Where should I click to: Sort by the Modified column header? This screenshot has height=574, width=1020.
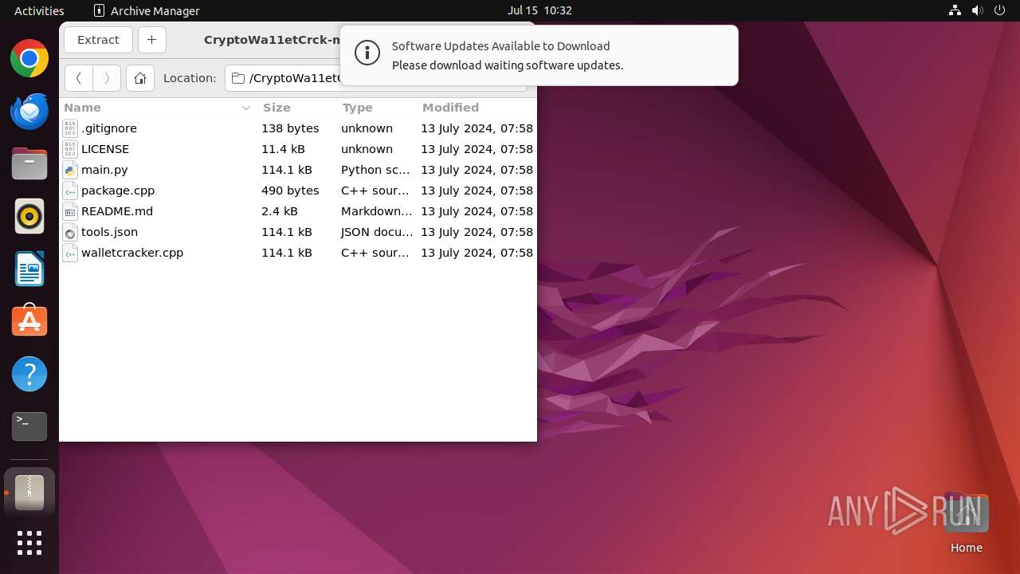pyautogui.click(x=477, y=108)
